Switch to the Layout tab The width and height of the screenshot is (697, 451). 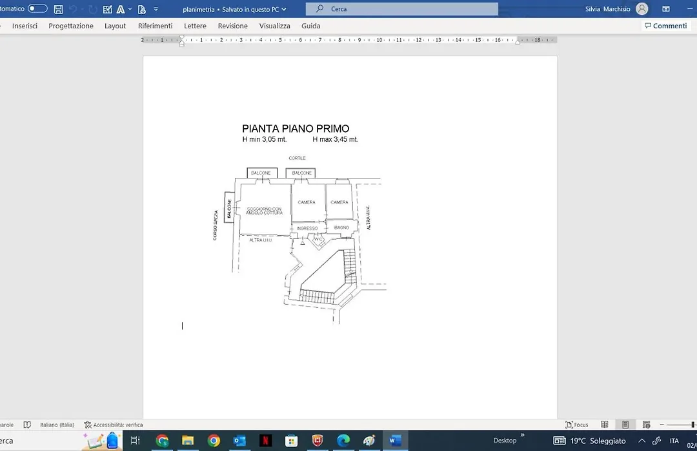coord(115,26)
